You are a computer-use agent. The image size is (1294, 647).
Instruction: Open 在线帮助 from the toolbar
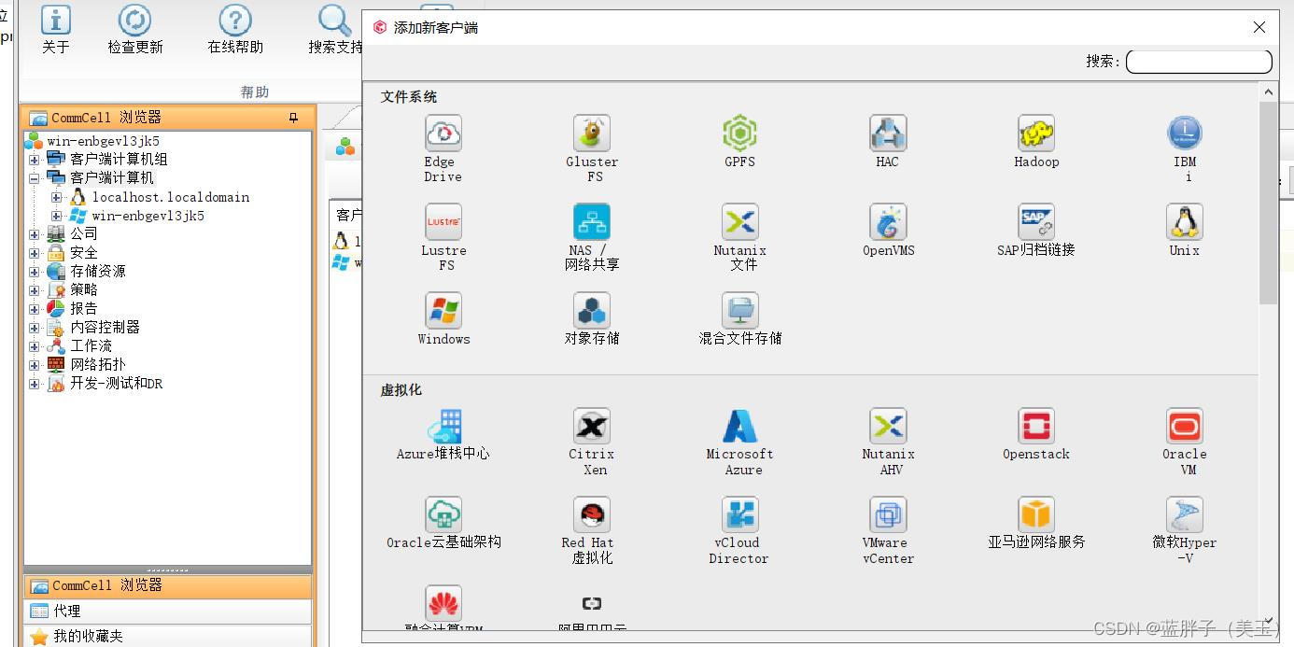click(x=235, y=29)
